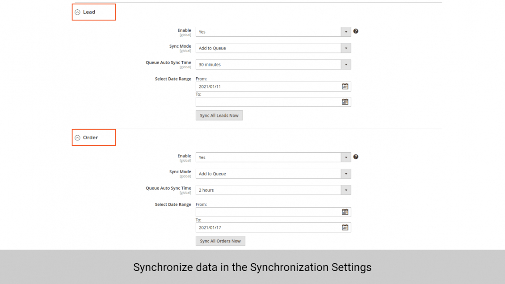Open the Lead "From" date calendar picker
Viewport: 505px width, 284px height.
(x=345, y=86)
